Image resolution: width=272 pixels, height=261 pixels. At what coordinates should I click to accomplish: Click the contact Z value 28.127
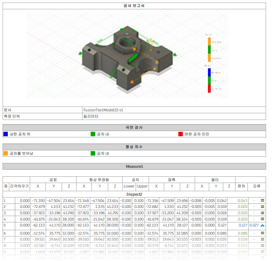(182, 225)
